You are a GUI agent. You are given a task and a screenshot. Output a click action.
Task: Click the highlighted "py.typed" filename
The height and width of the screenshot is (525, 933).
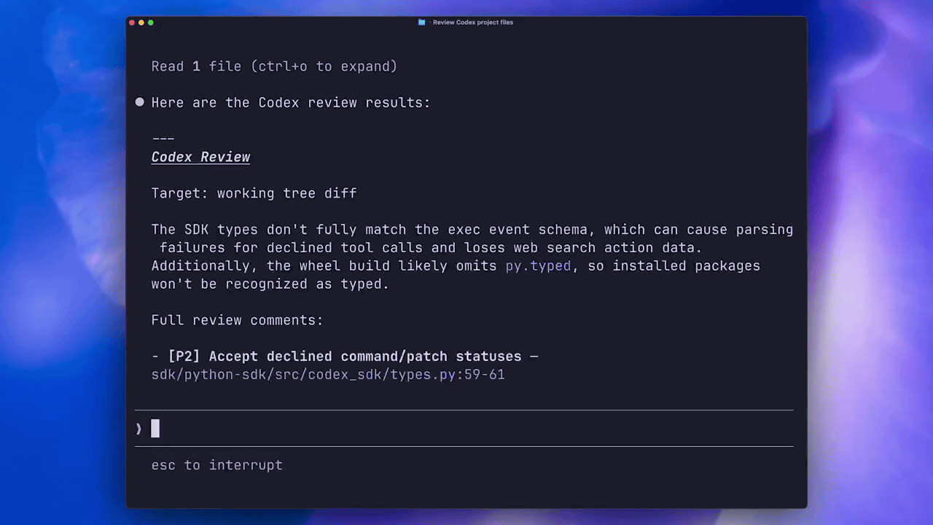pos(538,266)
